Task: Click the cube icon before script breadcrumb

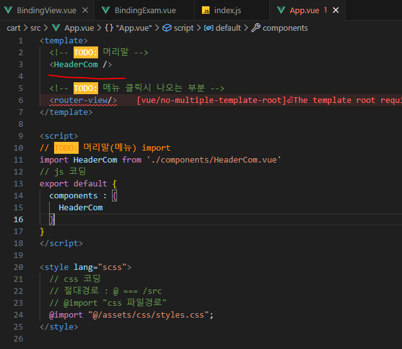Action: pyautogui.click(x=167, y=28)
